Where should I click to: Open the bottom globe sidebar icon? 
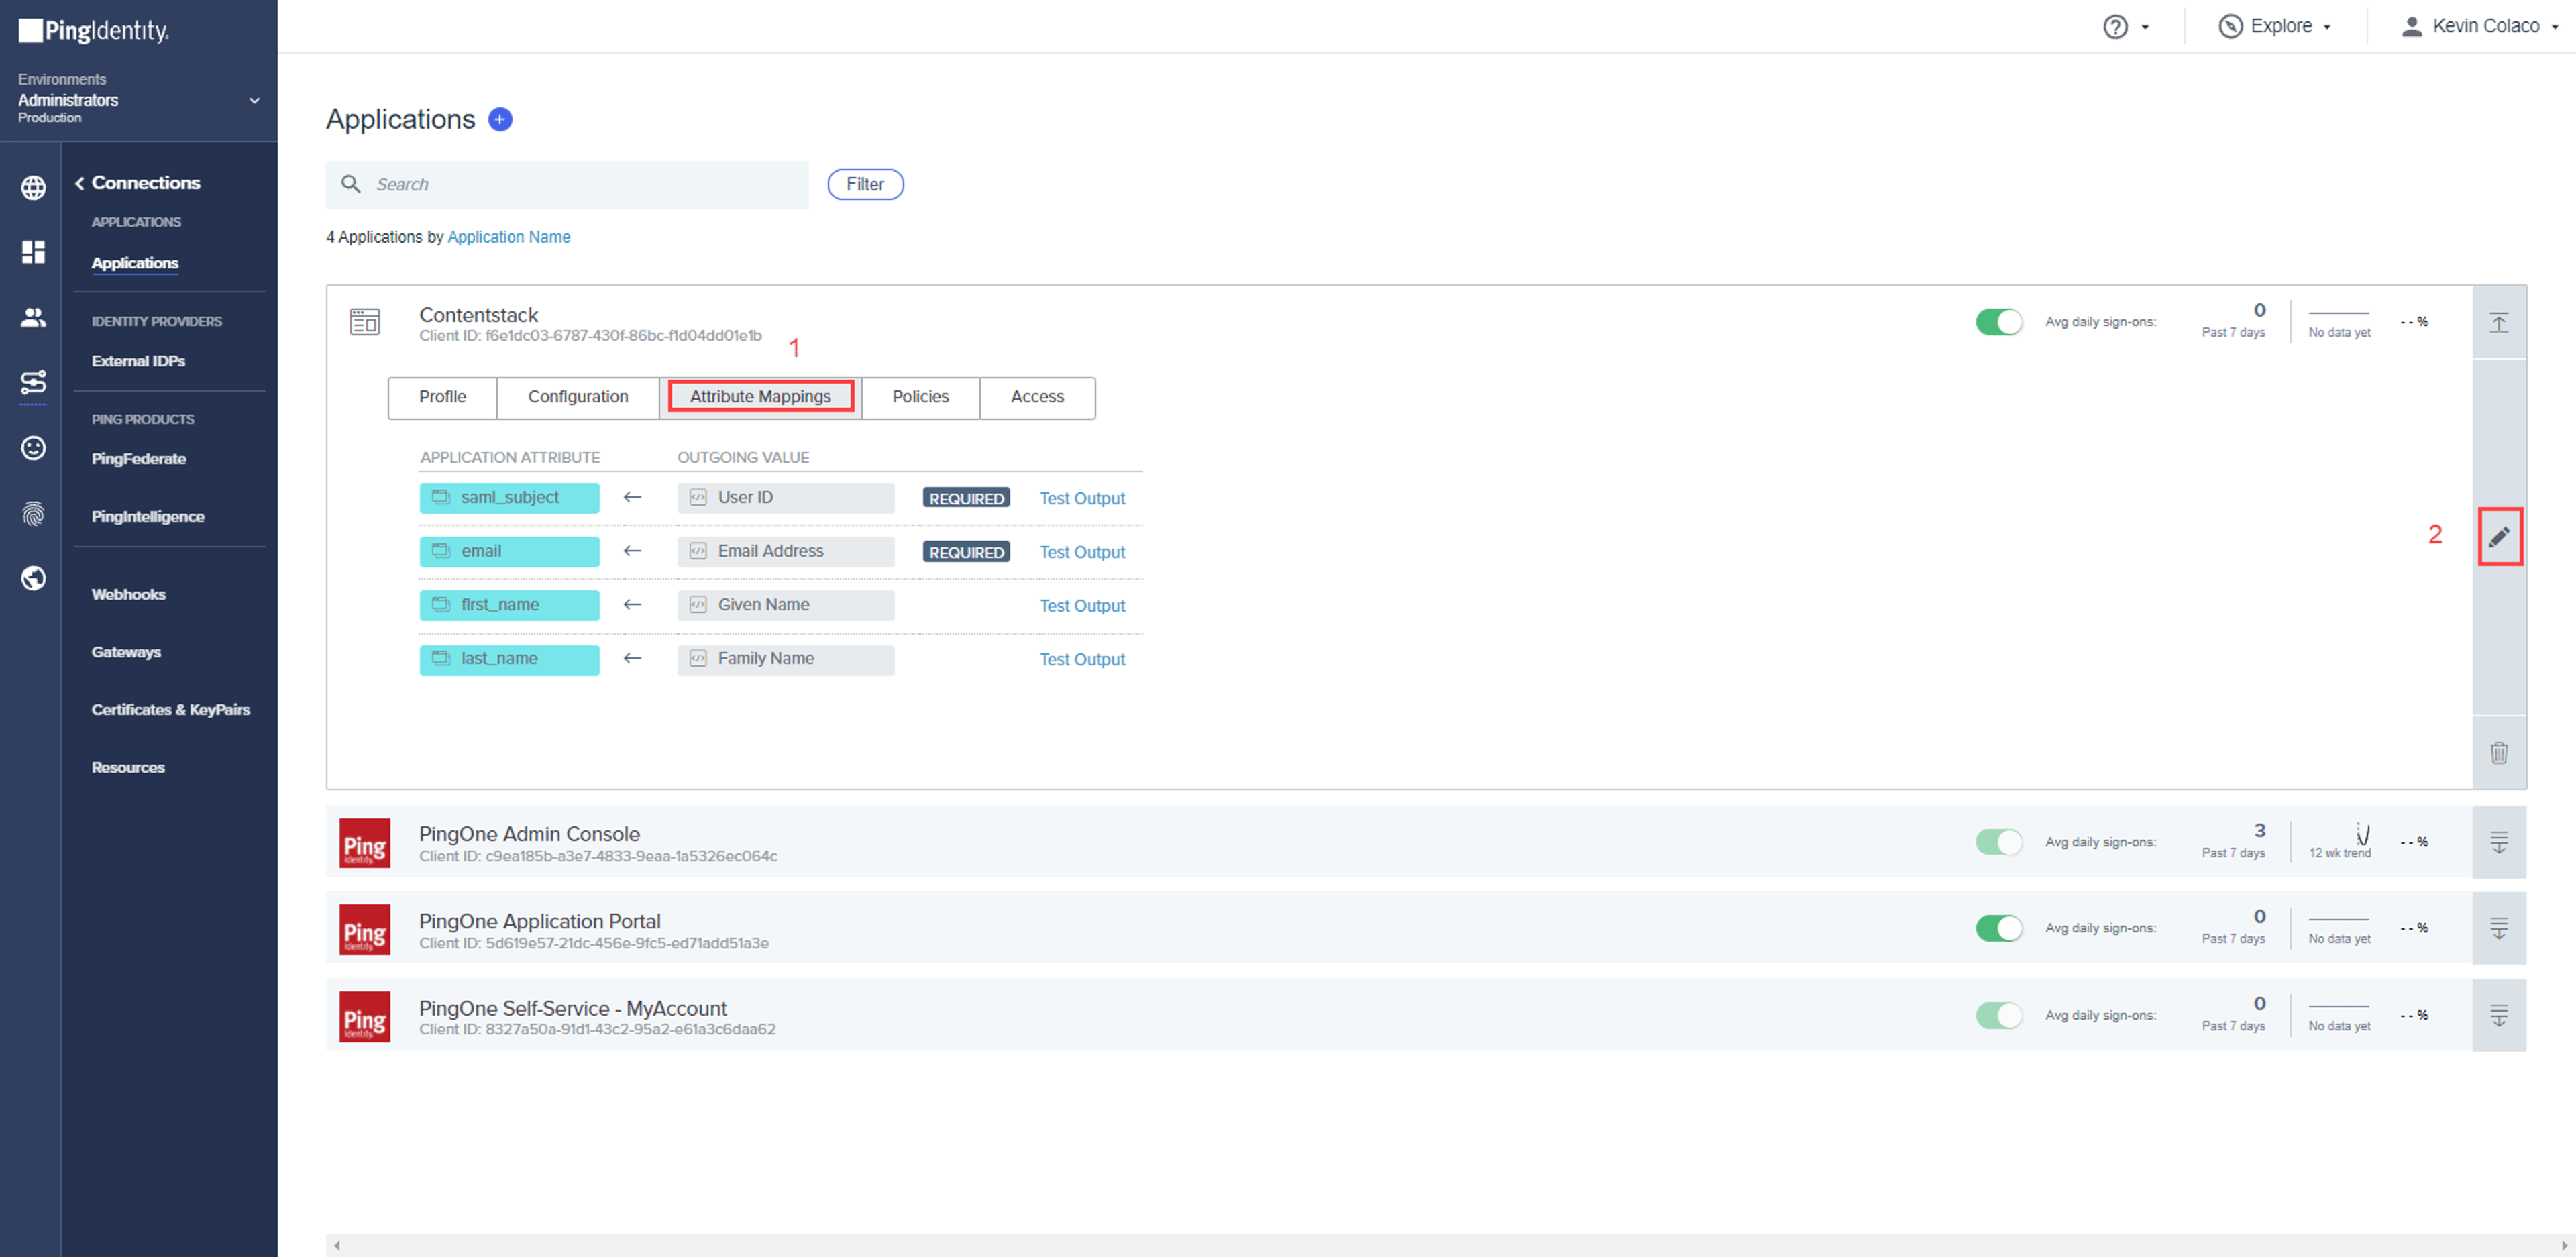pos(33,578)
